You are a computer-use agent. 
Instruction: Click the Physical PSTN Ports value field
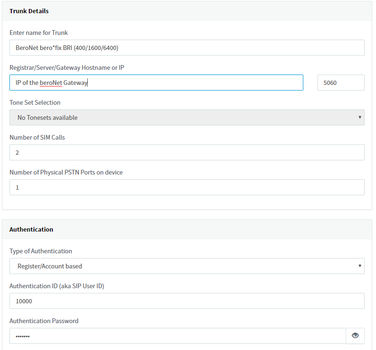[x=187, y=187]
